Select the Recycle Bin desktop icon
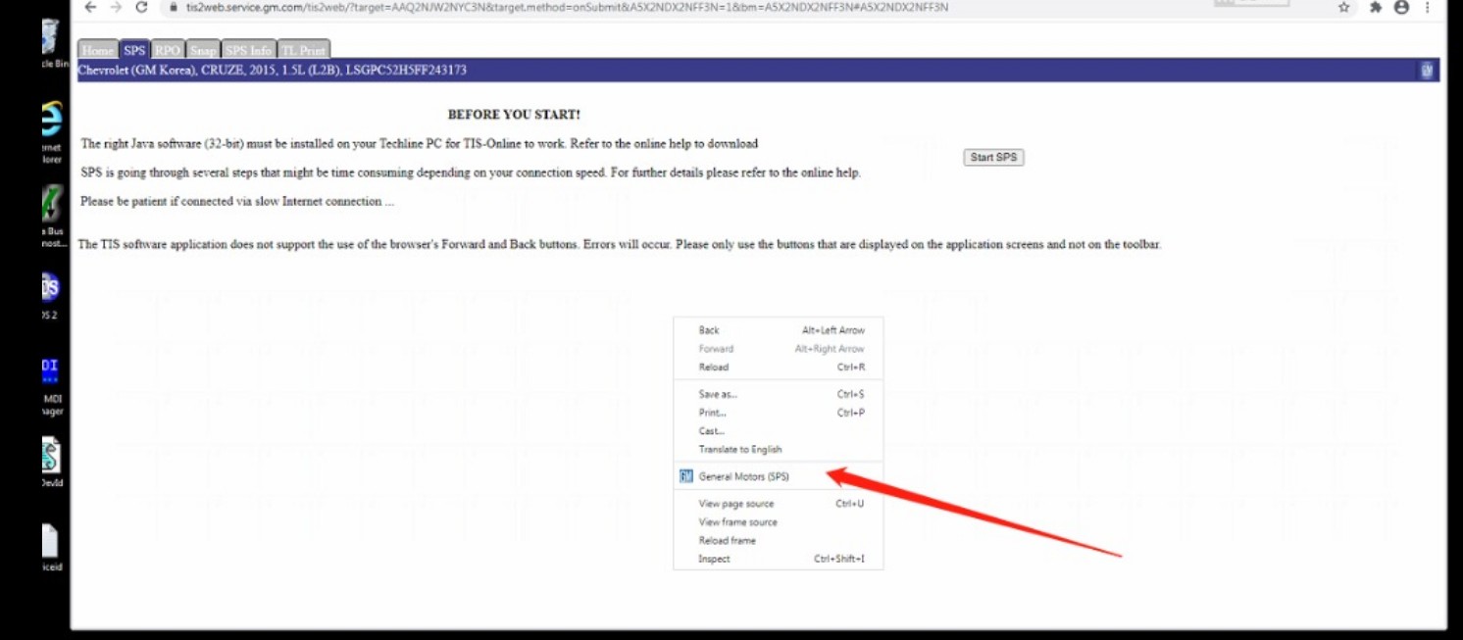The height and width of the screenshot is (640, 1463). pos(50,39)
